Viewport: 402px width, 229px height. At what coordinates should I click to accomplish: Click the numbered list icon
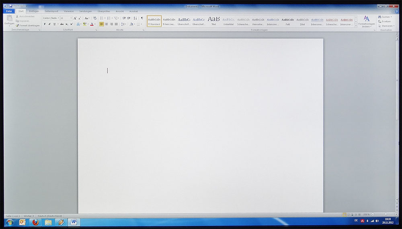click(109, 18)
